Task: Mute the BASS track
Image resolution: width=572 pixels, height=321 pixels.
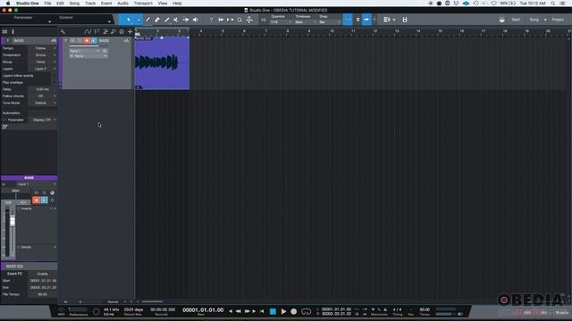Action: pyautogui.click(x=72, y=40)
